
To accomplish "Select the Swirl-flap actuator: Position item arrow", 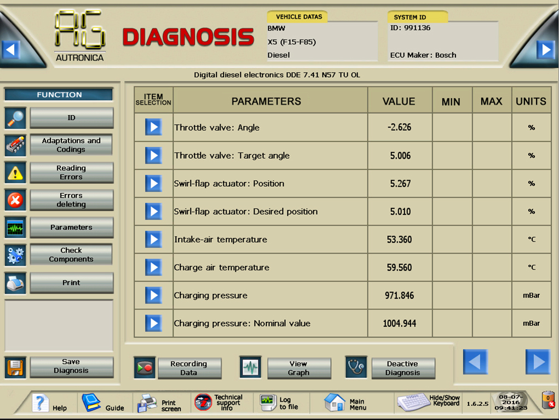I will (x=153, y=183).
